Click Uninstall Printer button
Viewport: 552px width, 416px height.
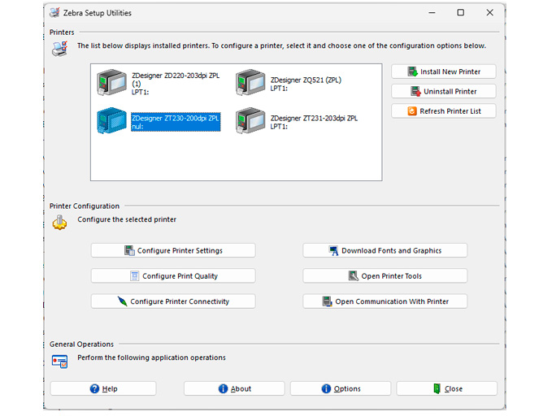(x=444, y=92)
